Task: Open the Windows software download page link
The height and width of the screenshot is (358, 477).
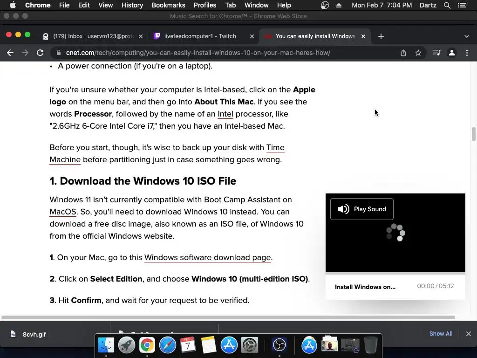Action: (x=207, y=257)
